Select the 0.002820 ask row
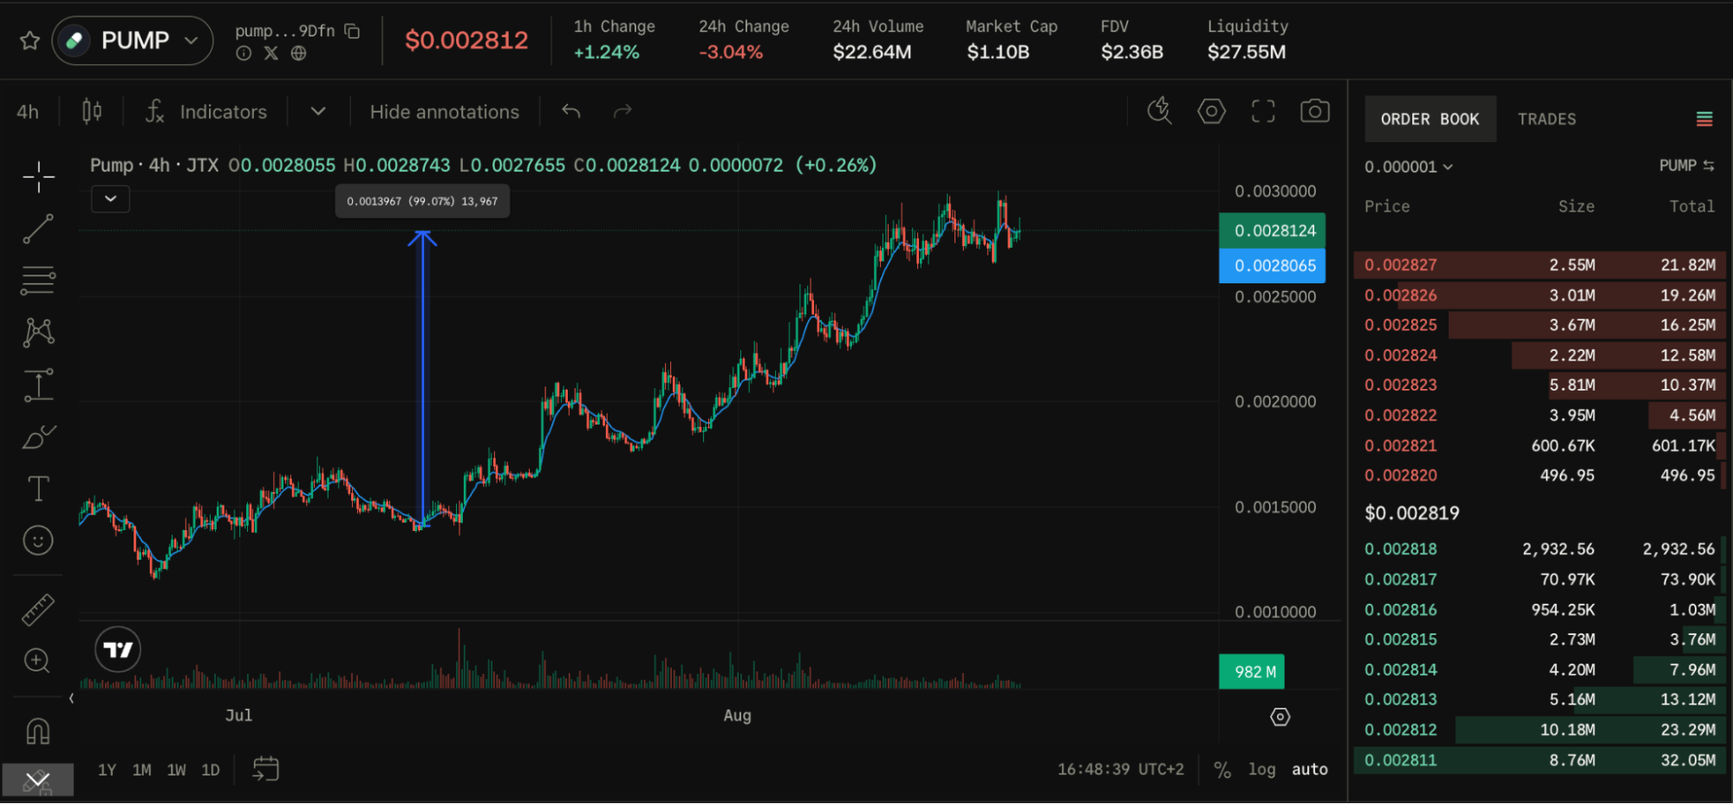Image resolution: width=1733 pixels, height=804 pixels. point(1540,475)
